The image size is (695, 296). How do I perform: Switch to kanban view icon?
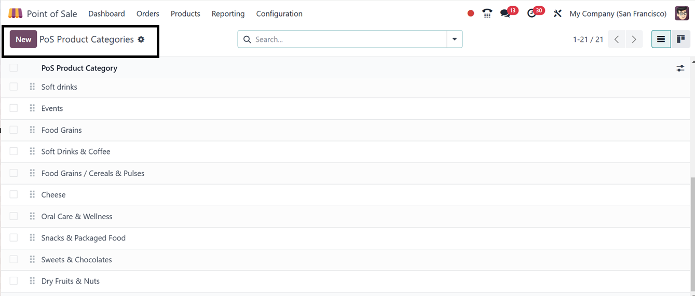680,39
